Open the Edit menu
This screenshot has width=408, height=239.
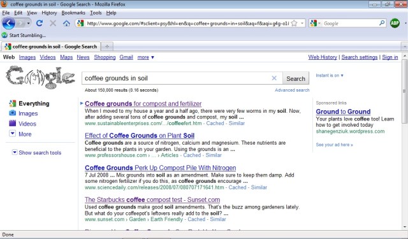[18, 13]
